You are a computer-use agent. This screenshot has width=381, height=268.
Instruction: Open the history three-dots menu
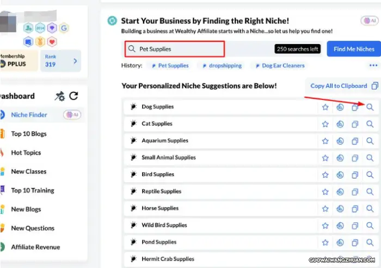(373, 65)
